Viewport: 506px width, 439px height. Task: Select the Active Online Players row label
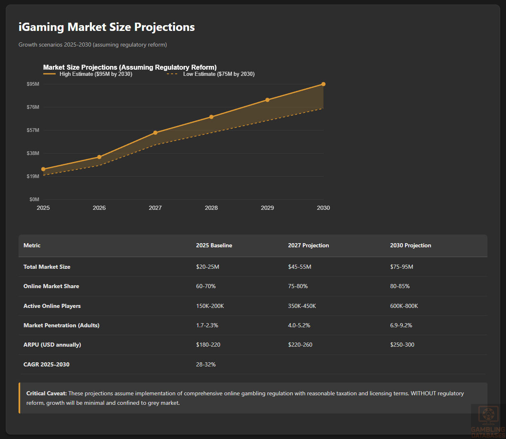(52, 306)
